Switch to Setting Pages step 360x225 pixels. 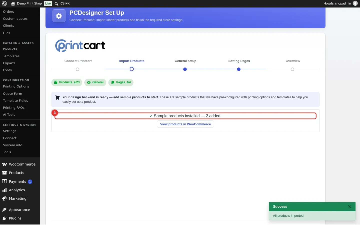click(239, 61)
